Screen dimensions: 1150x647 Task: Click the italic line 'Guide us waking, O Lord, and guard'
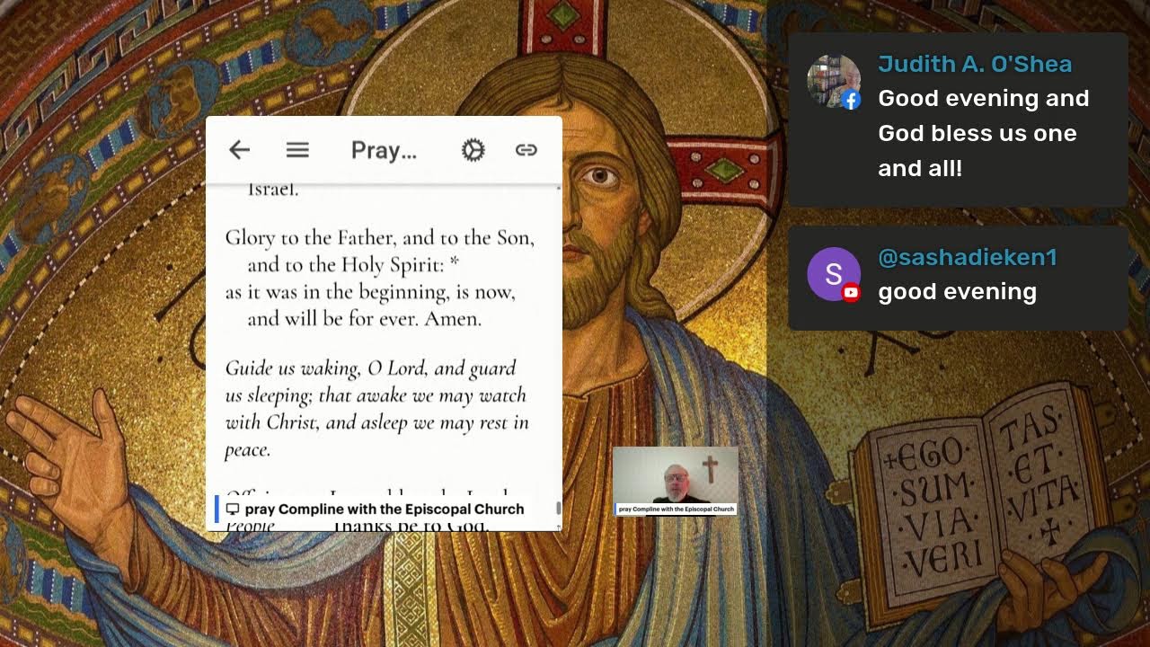point(370,368)
